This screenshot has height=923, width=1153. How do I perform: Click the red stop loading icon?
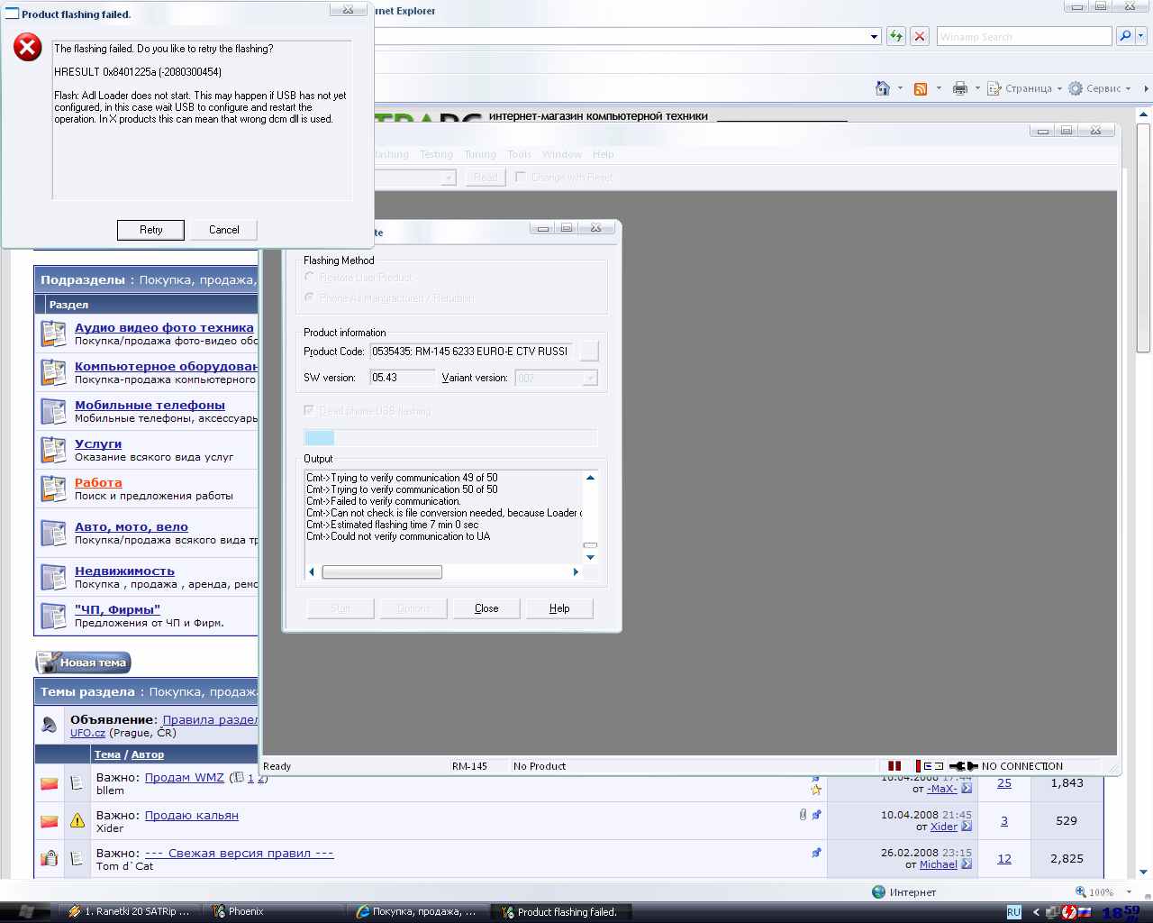tap(920, 36)
